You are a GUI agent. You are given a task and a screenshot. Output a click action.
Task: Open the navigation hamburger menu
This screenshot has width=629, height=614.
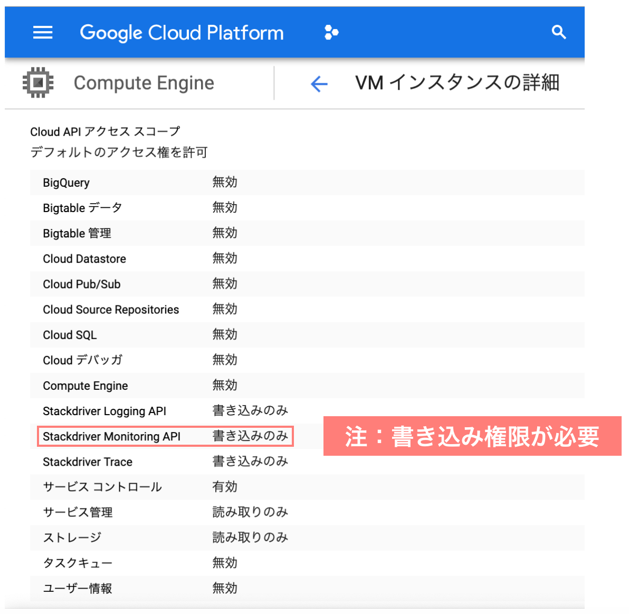[42, 32]
